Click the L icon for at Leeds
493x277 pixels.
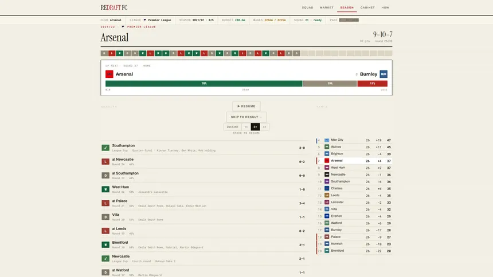click(105, 231)
